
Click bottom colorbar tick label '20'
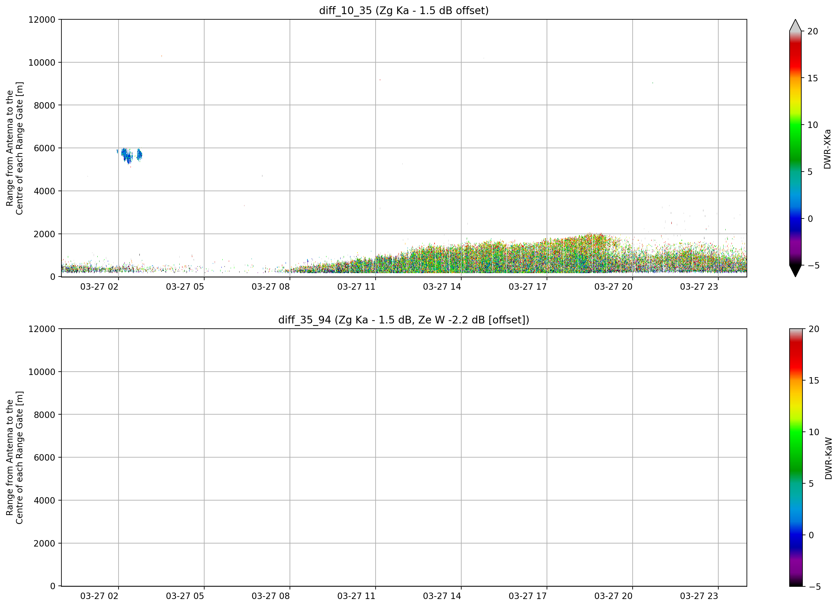(814, 329)
